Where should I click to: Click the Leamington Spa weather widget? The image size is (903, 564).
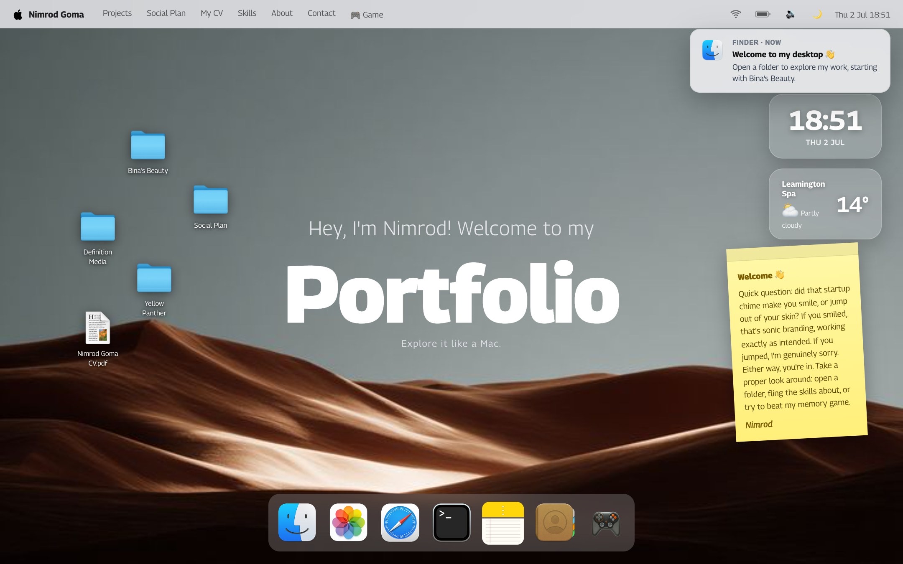click(825, 204)
